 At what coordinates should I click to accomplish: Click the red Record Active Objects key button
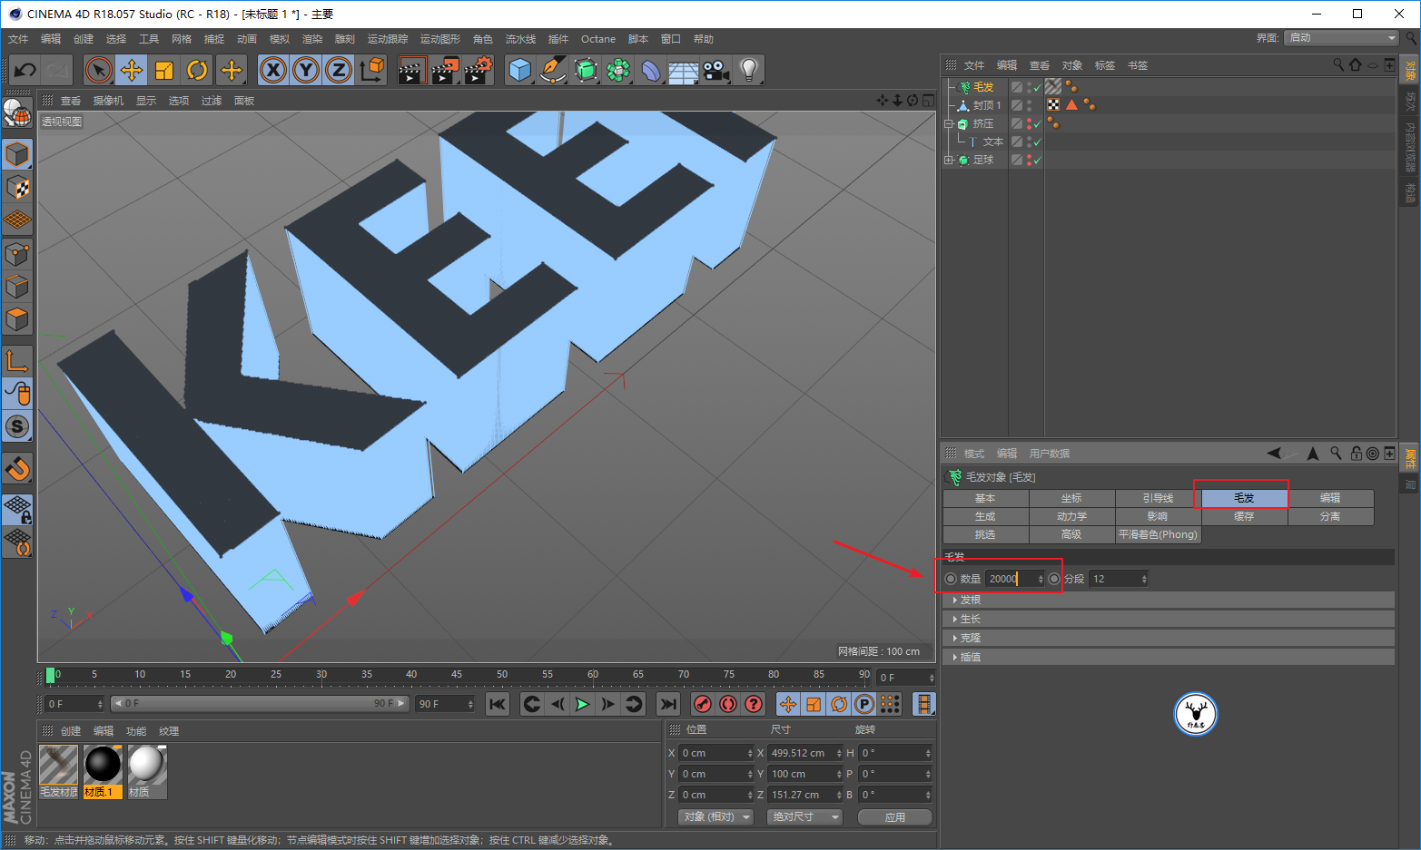click(x=703, y=704)
